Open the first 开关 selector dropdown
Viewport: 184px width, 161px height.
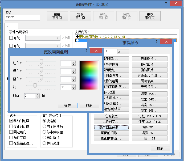[x=43, y=38]
